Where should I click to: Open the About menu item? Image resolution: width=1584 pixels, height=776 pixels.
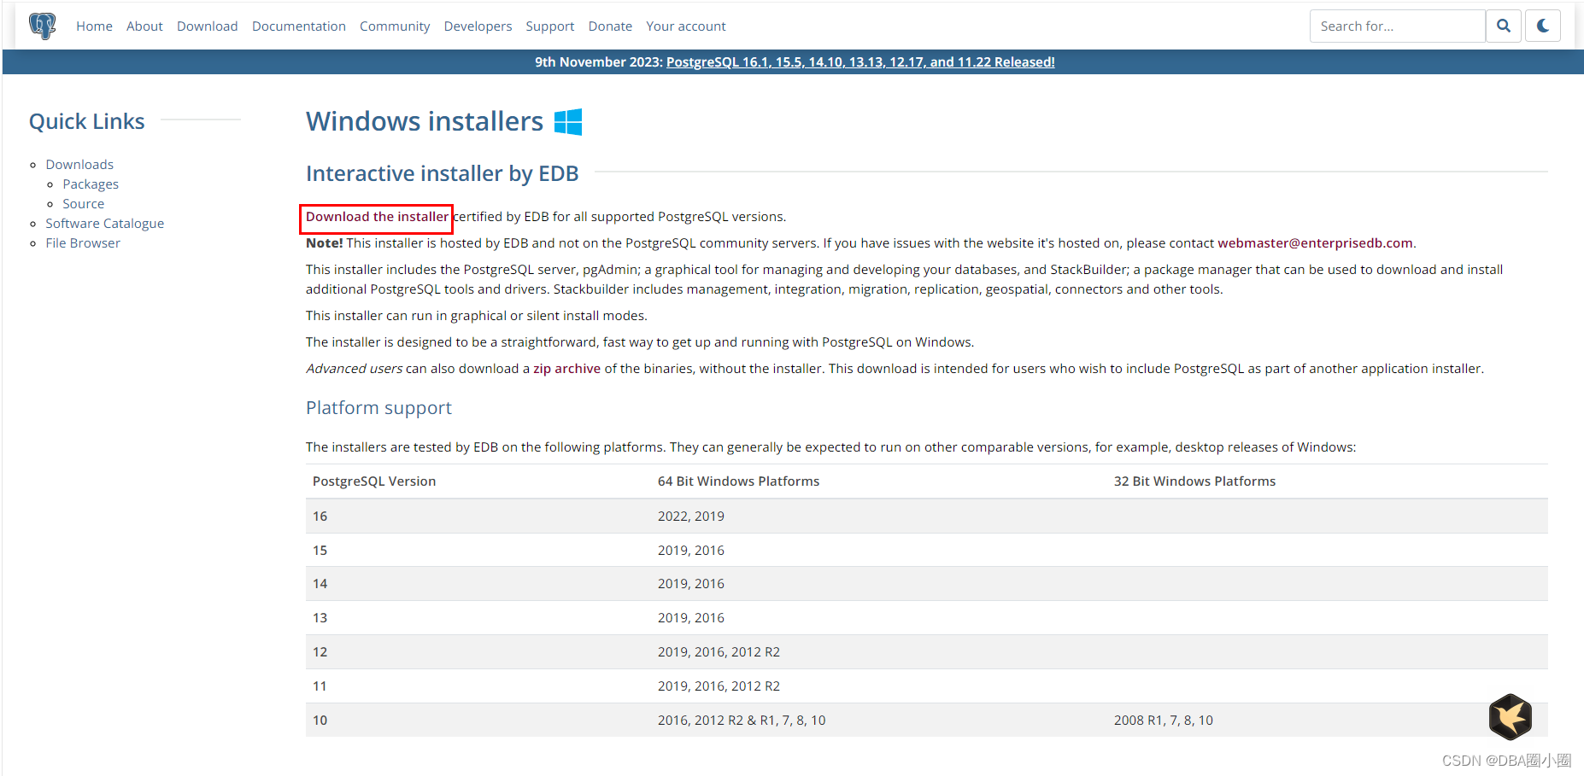144,26
